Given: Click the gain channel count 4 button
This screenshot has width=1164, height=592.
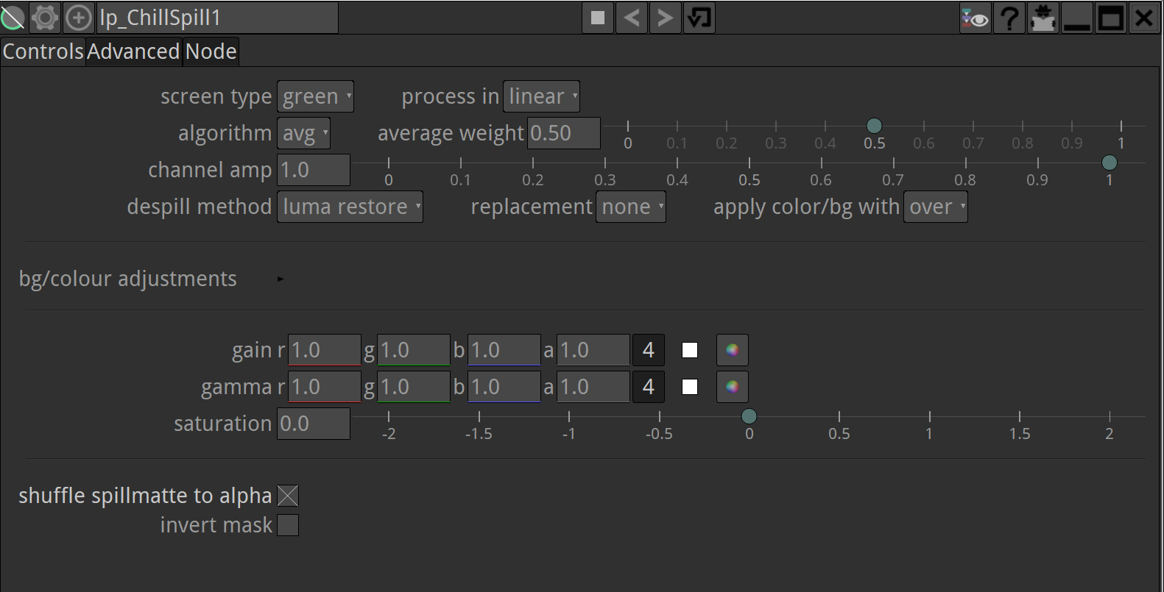Looking at the screenshot, I should pos(648,350).
